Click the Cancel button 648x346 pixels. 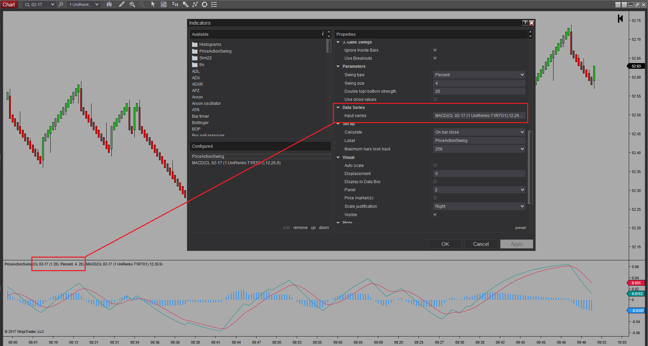[481, 244]
